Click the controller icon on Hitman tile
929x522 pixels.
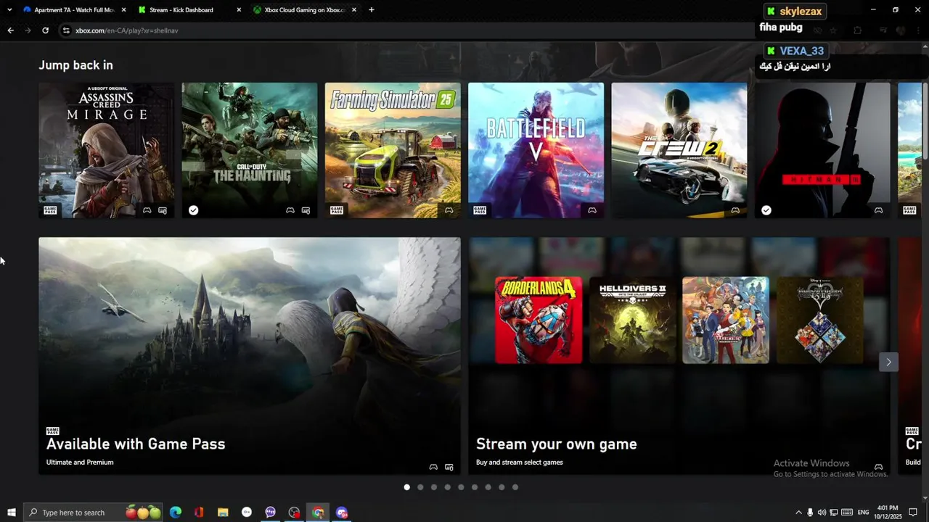pos(878,210)
